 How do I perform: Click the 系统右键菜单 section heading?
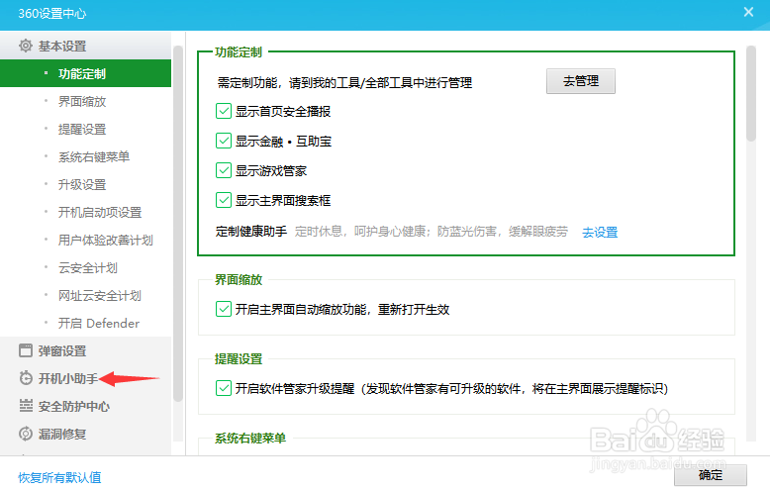coord(250,438)
